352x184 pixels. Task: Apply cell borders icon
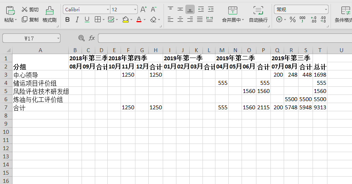click(98, 19)
